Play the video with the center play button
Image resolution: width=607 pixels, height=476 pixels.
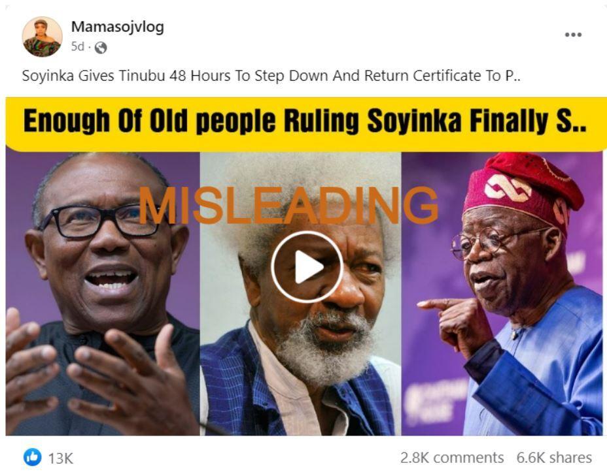(x=307, y=267)
